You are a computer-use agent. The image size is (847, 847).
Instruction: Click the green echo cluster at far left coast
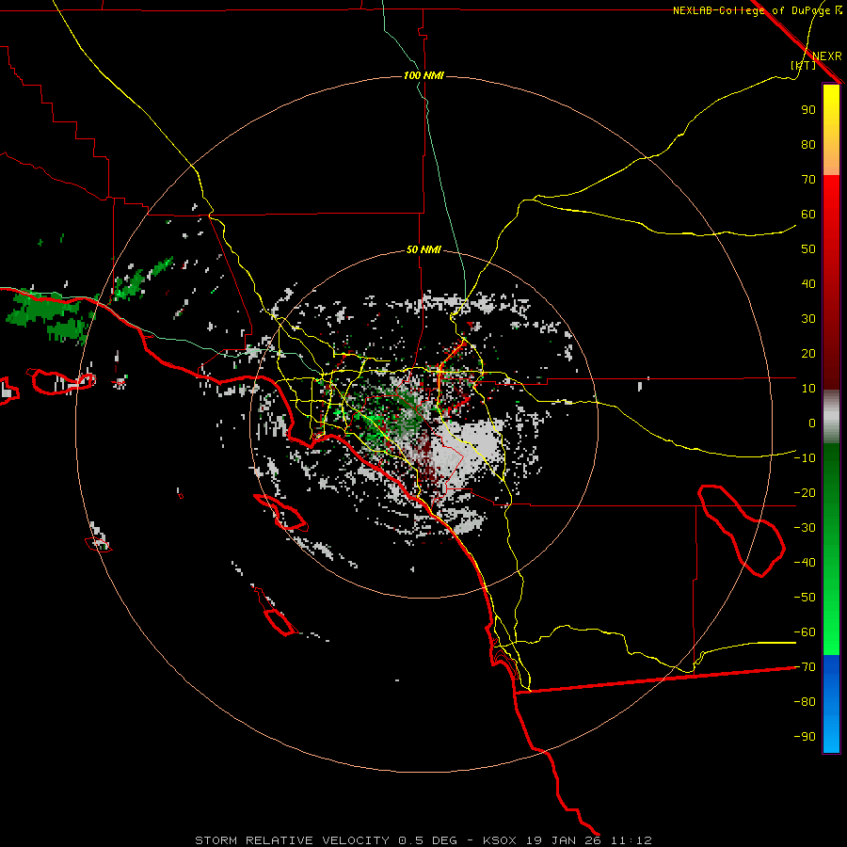[49, 318]
